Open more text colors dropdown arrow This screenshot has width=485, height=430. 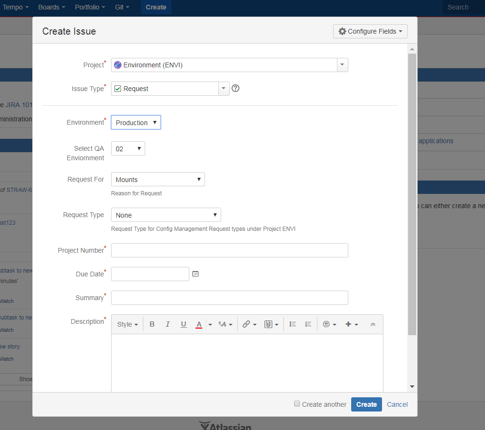point(210,324)
